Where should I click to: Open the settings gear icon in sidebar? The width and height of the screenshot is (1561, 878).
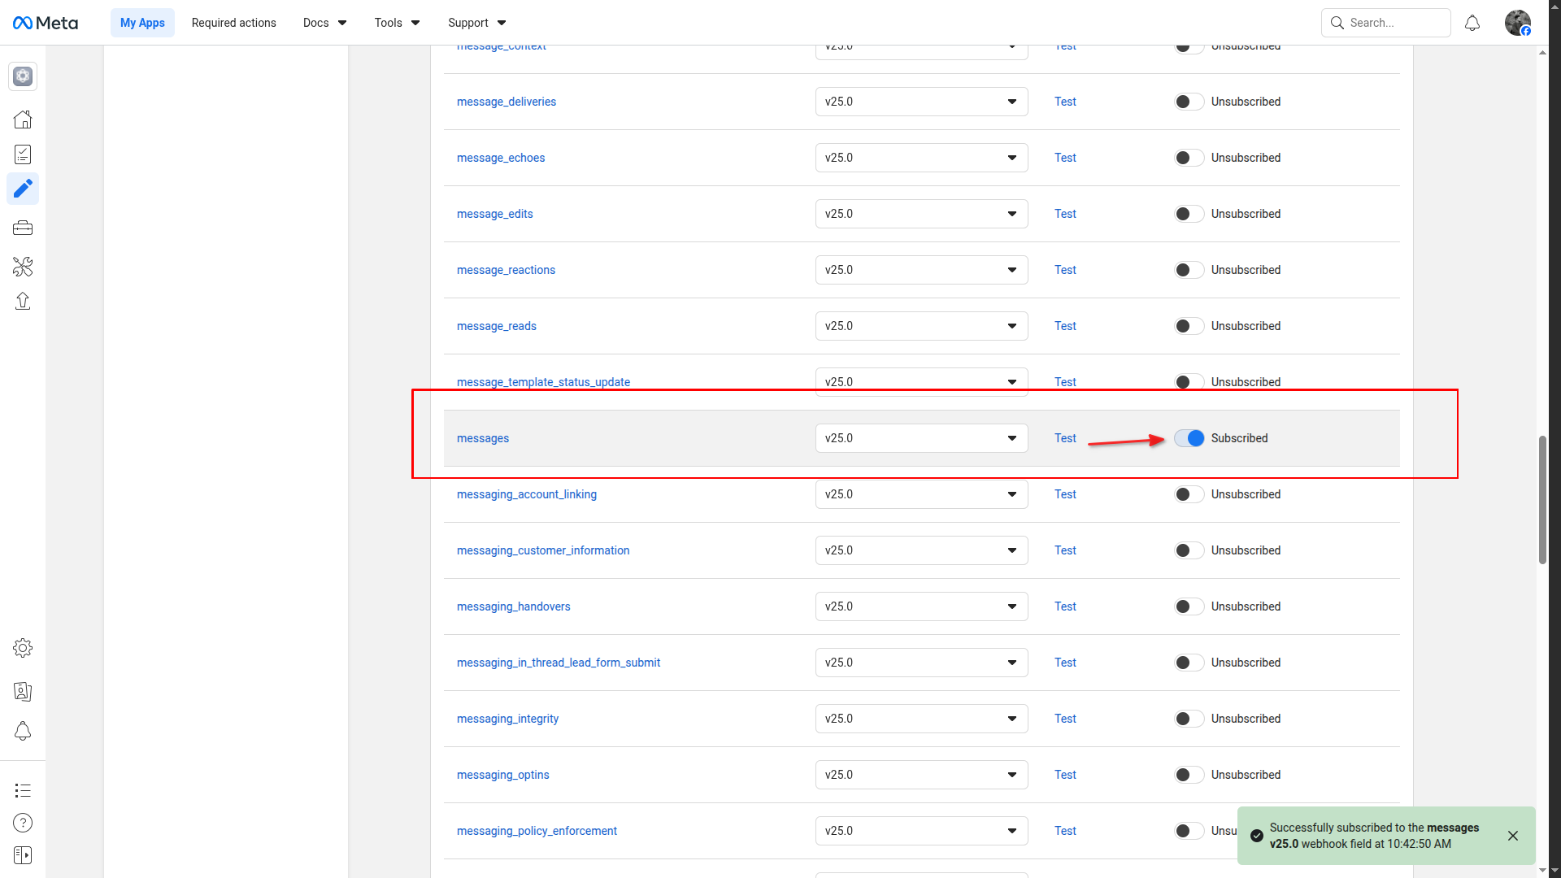click(x=23, y=648)
